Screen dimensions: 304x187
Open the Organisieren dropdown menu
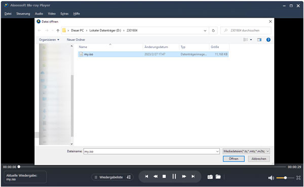point(49,39)
